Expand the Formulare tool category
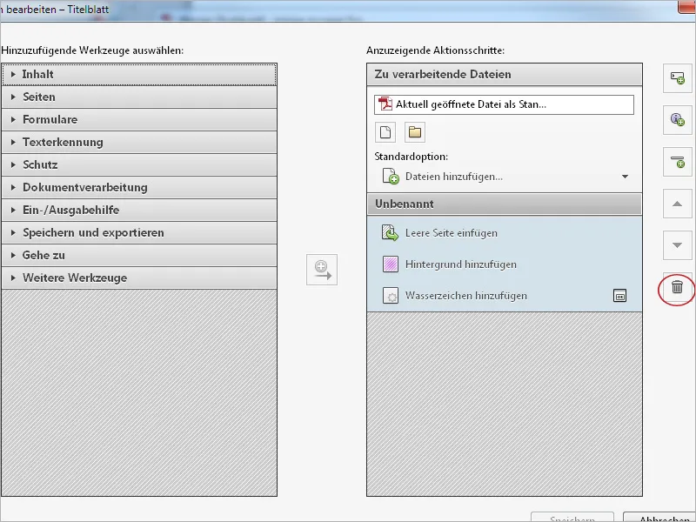Image resolution: width=696 pixels, height=522 pixels. coord(139,120)
